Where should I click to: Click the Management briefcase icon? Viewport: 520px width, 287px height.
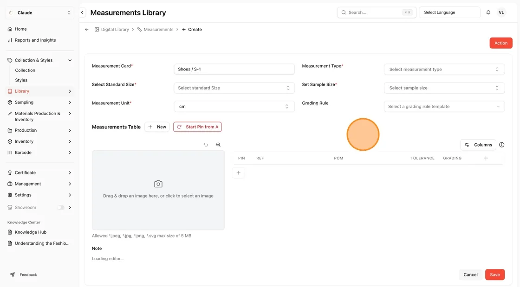point(10,184)
